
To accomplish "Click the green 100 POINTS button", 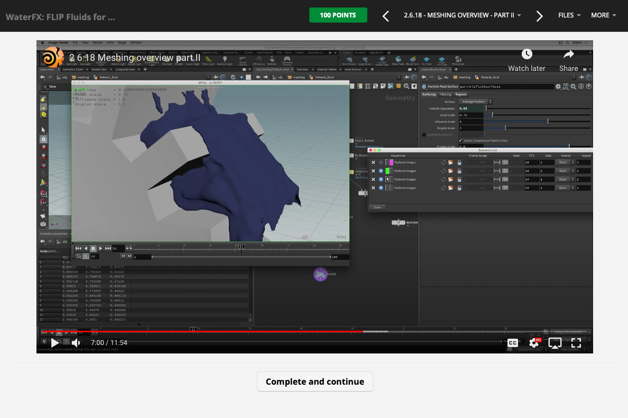I will coord(338,15).
